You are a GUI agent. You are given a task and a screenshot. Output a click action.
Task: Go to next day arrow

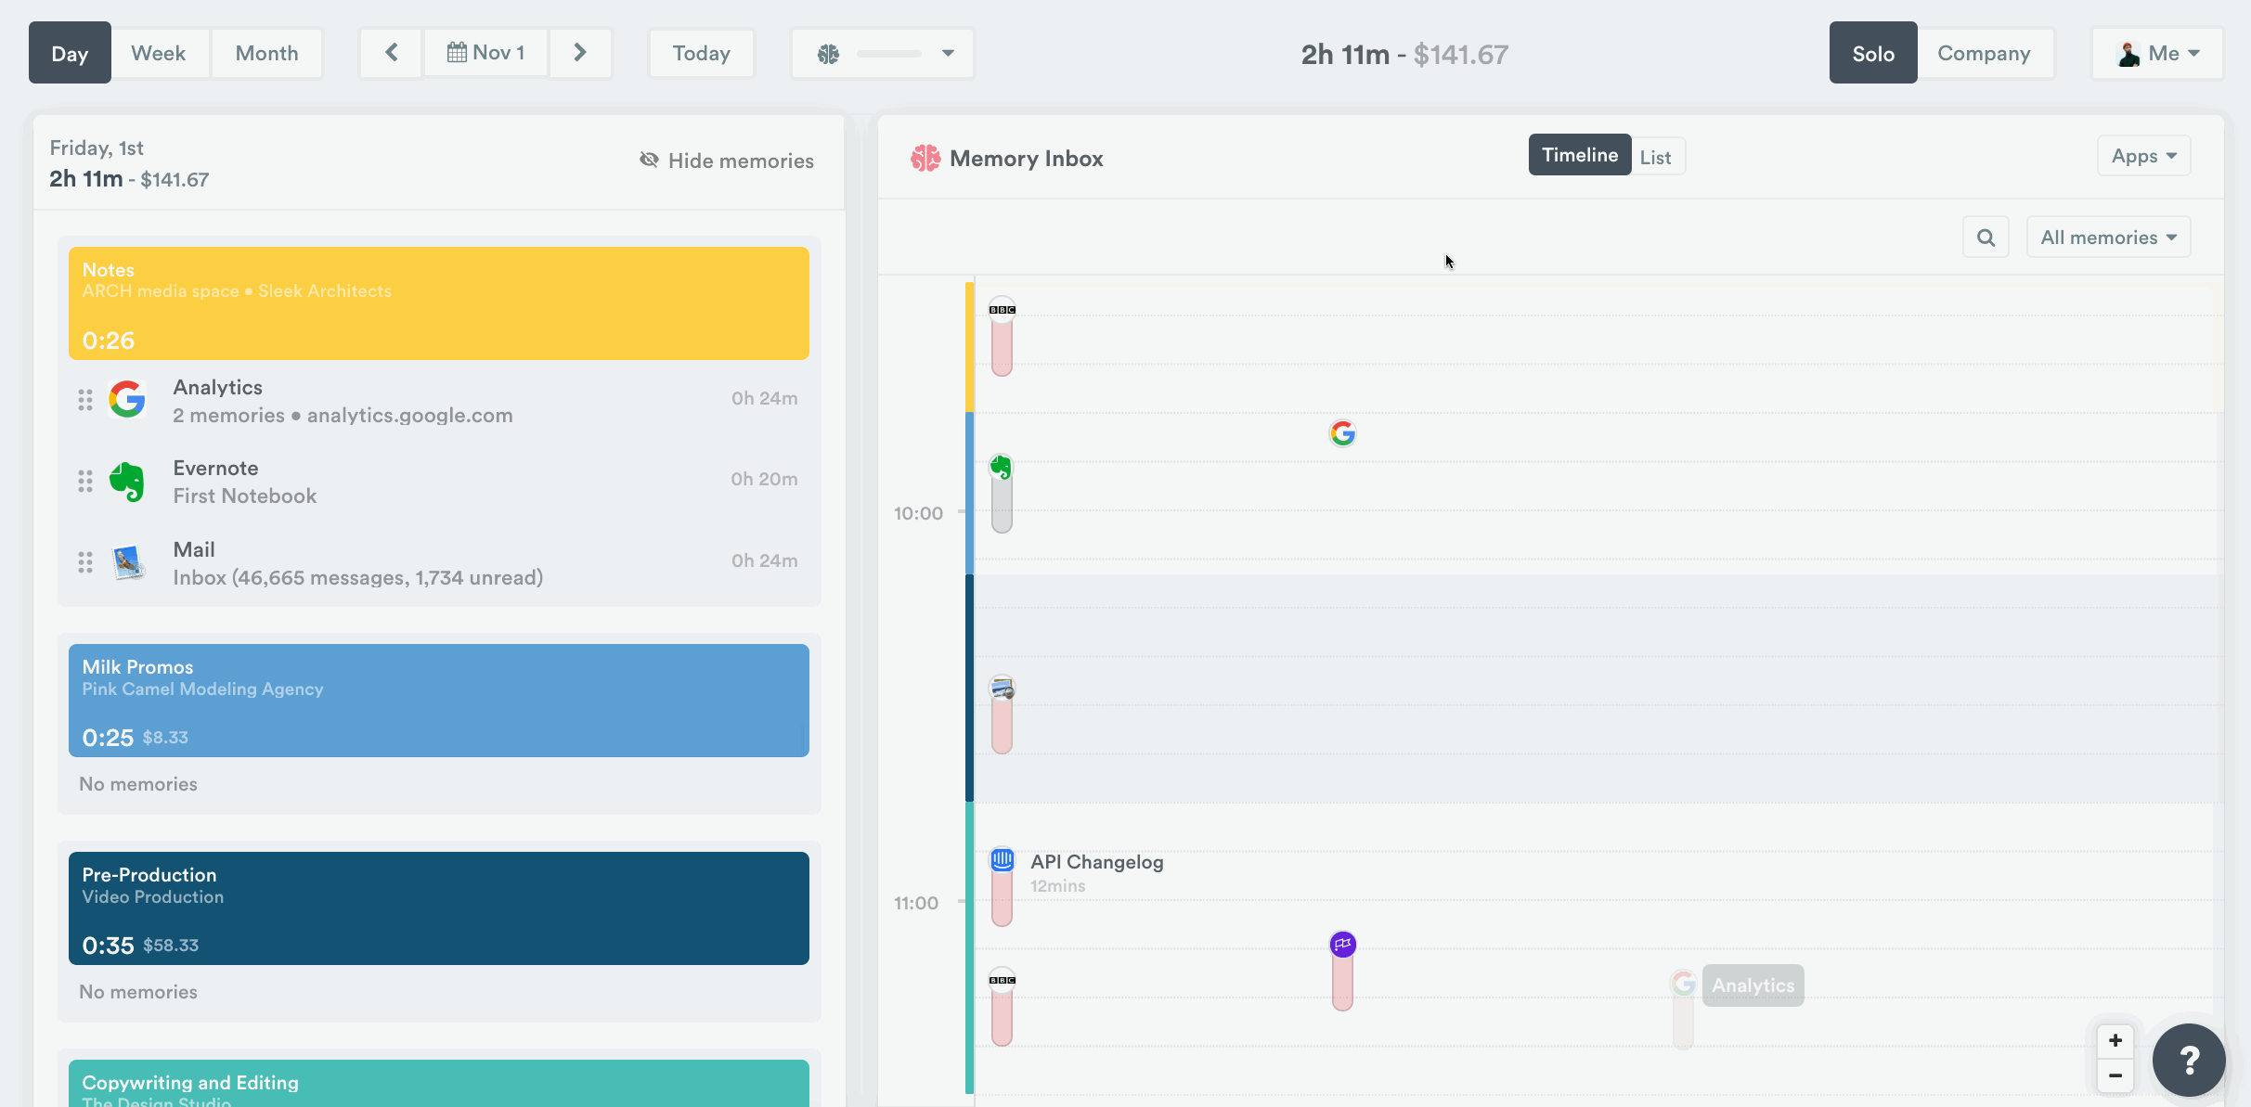click(580, 53)
